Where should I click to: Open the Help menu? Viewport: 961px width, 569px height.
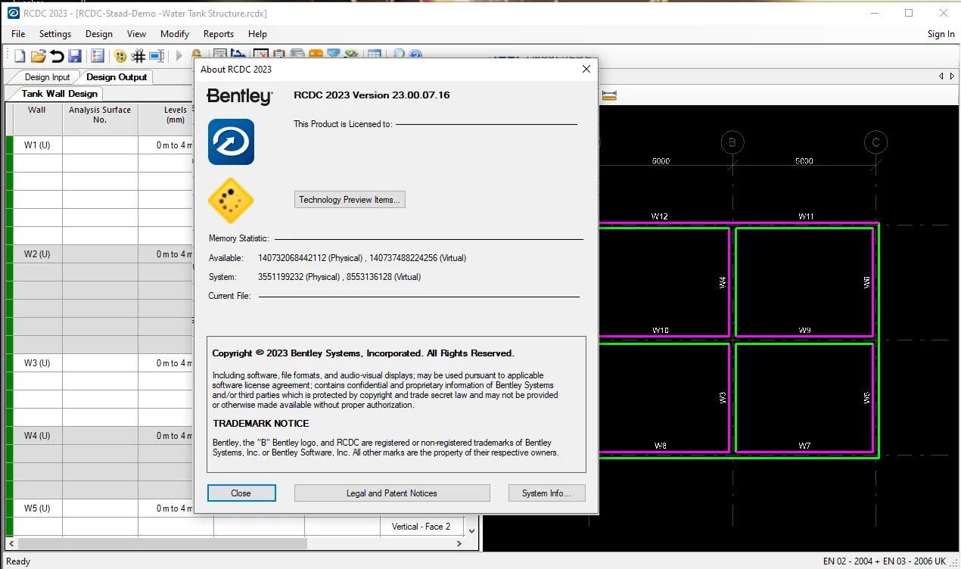point(258,34)
